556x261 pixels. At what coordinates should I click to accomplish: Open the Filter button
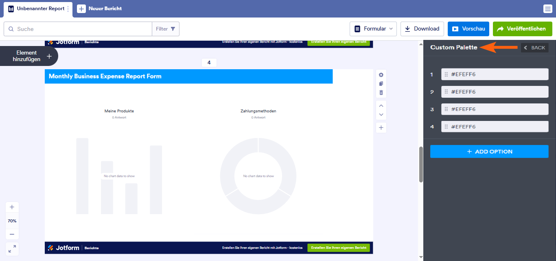point(166,29)
